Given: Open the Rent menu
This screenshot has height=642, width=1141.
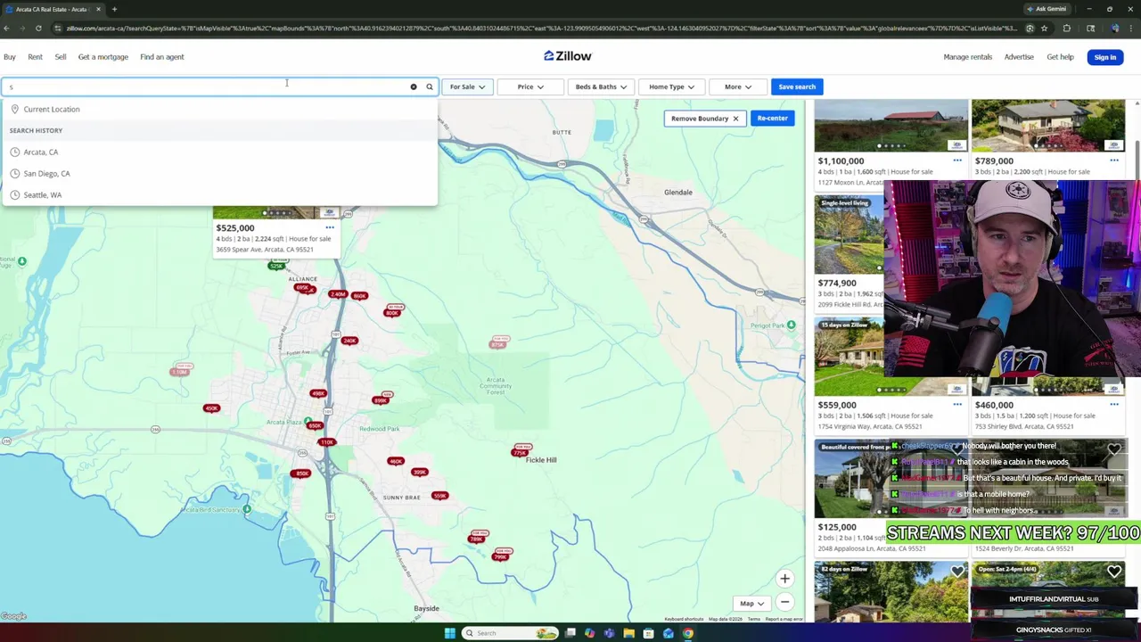Looking at the screenshot, I should (35, 57).
